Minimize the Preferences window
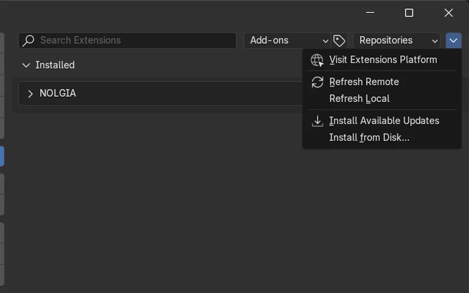This screenshot has height=293, width=469. point(370,13)
